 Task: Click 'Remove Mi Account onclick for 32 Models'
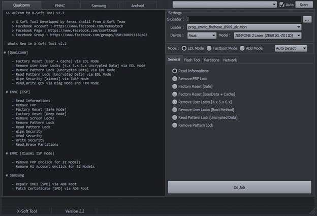tap(53, 167)
